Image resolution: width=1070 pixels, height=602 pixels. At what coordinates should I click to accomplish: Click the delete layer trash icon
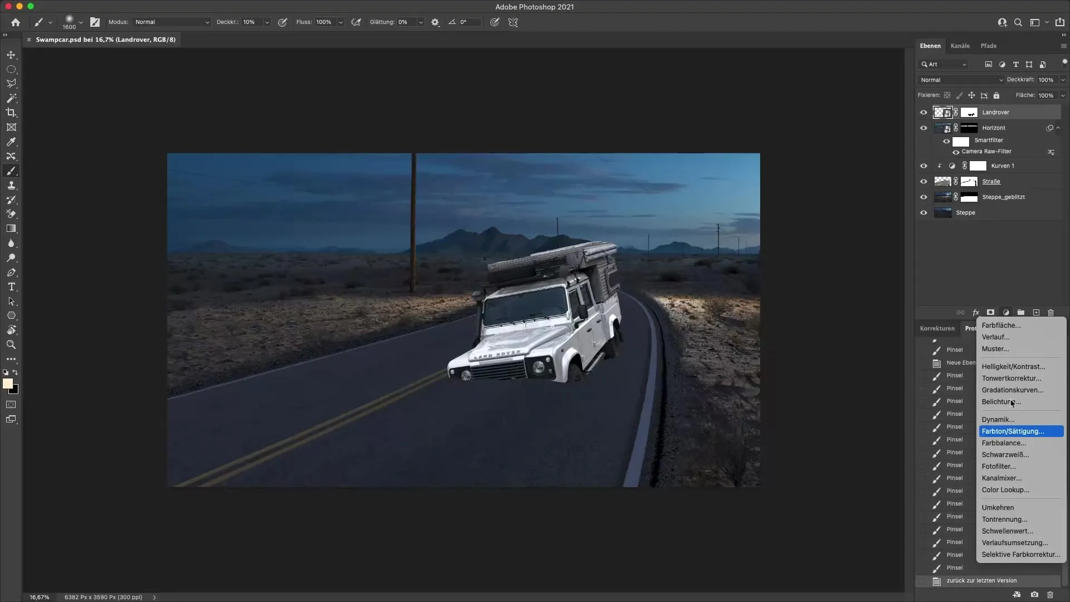(x=1050, y=313)
